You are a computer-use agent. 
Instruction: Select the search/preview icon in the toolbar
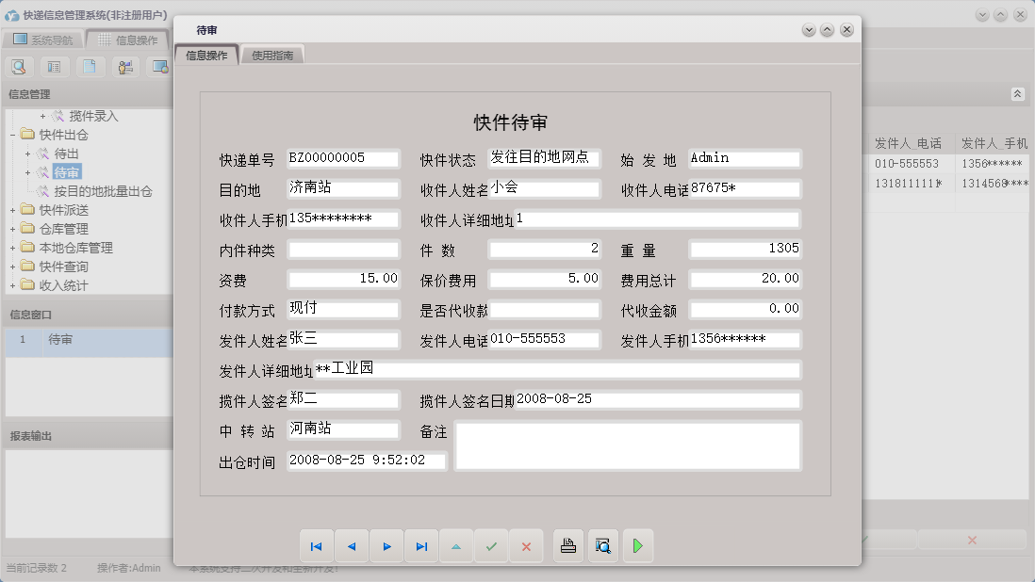(19, 67)
